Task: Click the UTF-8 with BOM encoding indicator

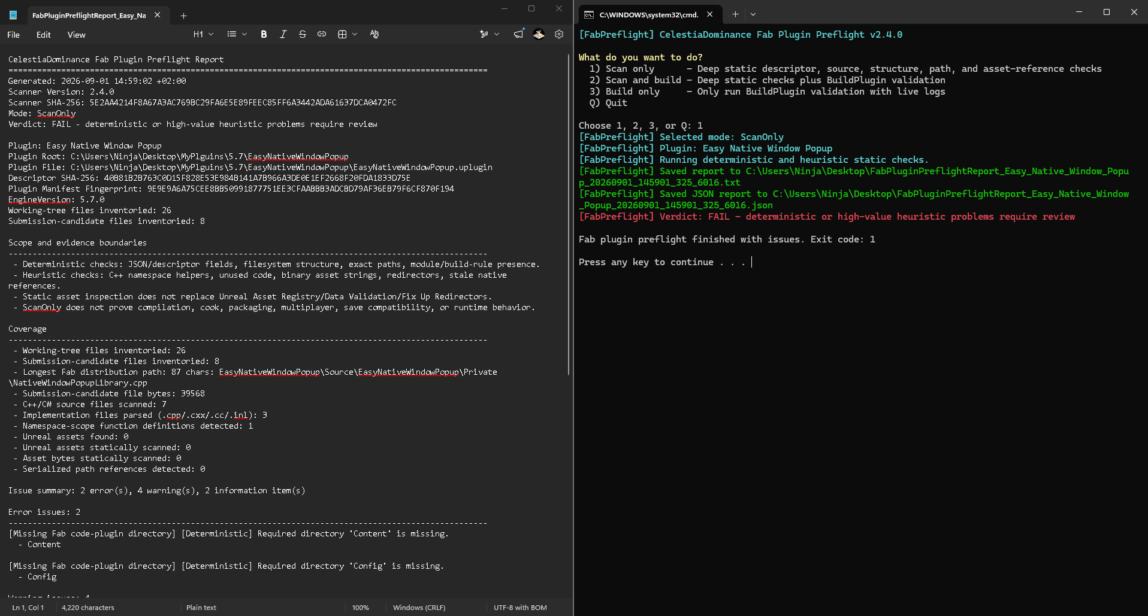Action: coord(520,607)
